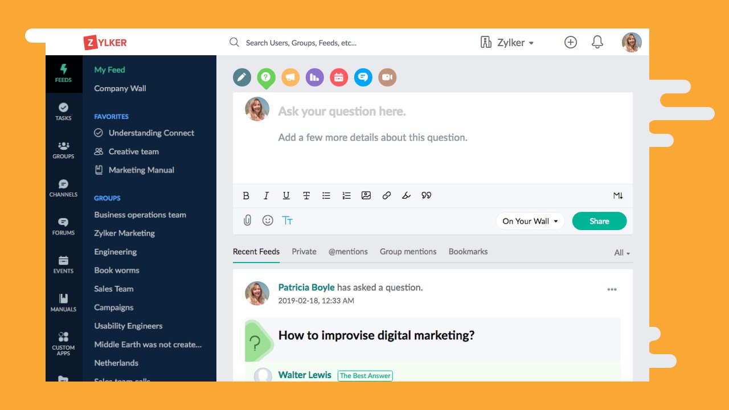Create a poll with the chart icon
Image resolution: width=729 pixels, height=410 pixels.
point(315,77)
